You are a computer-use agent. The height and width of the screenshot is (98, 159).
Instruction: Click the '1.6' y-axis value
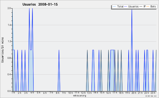(9, 25)
